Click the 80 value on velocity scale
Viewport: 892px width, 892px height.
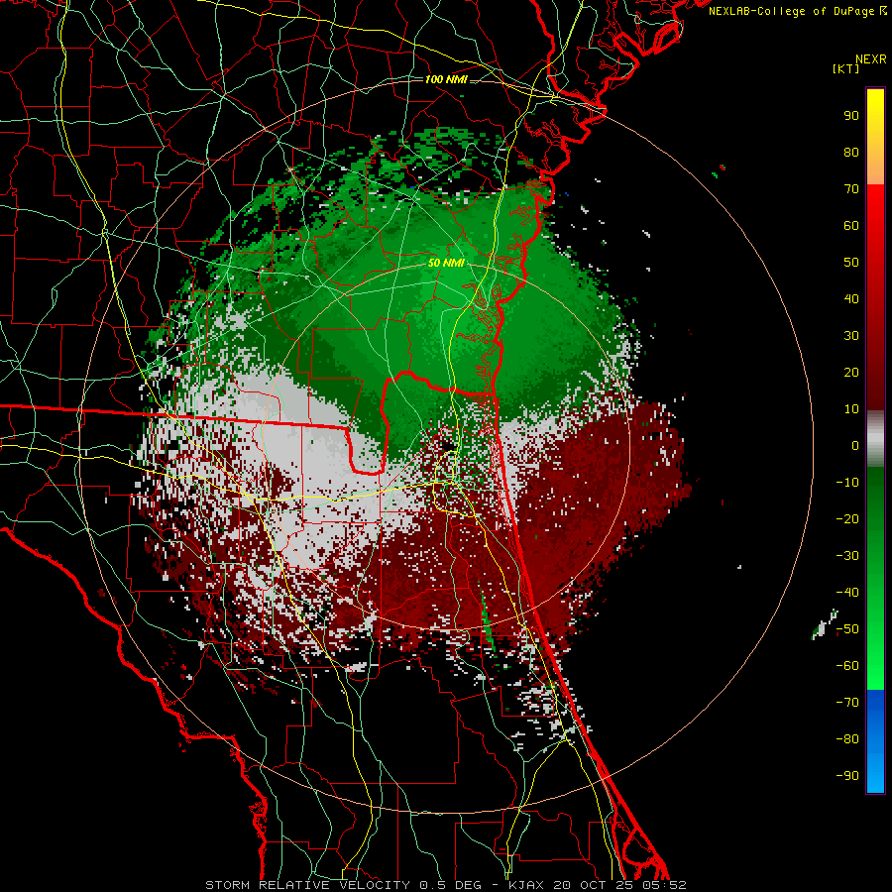tap(851, 152)
